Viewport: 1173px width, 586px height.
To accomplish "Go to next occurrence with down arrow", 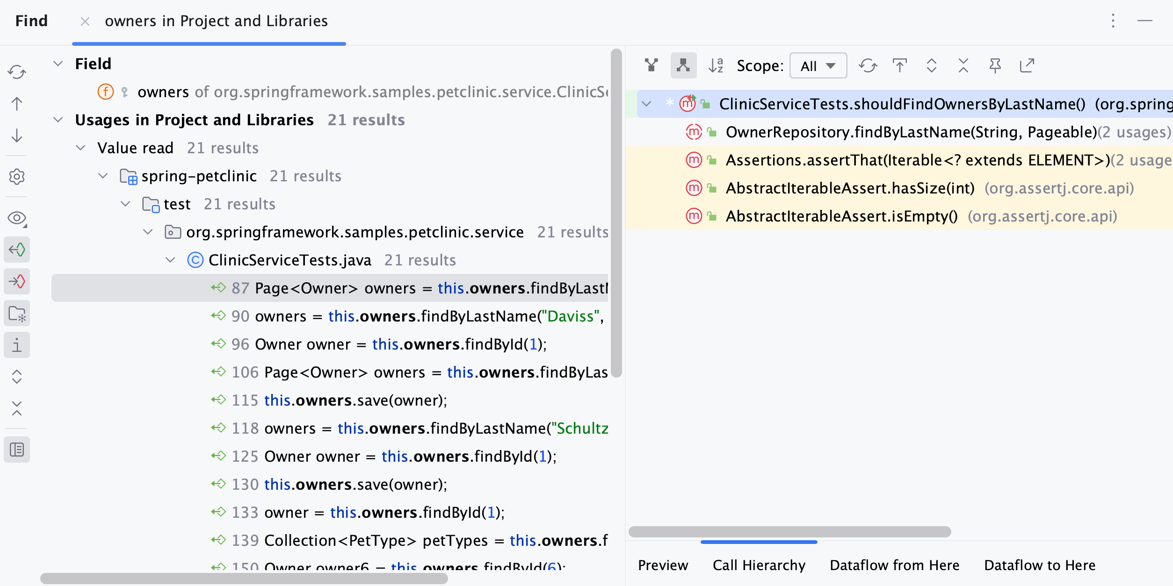I will [x=17, y=136].
